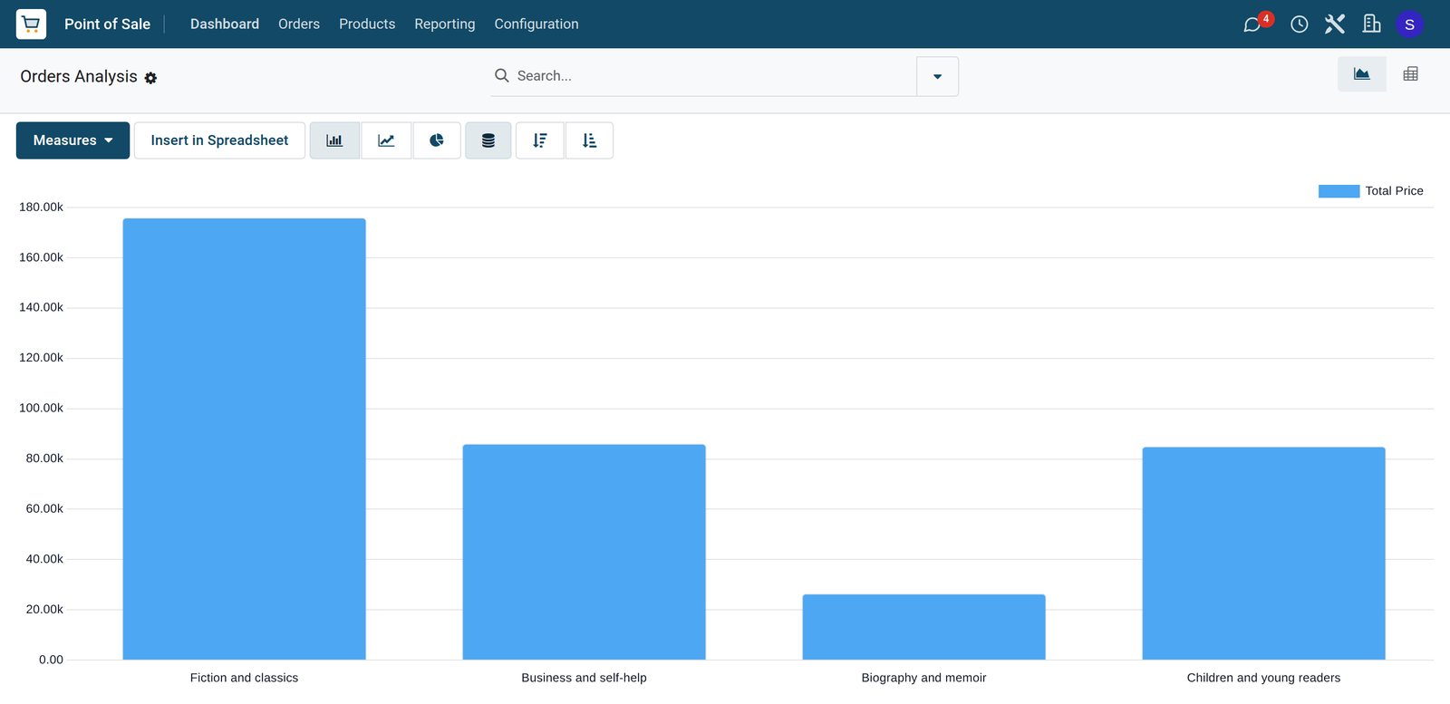Switch to pie chart mode
Screen dimensions: 1450x704
437,140
